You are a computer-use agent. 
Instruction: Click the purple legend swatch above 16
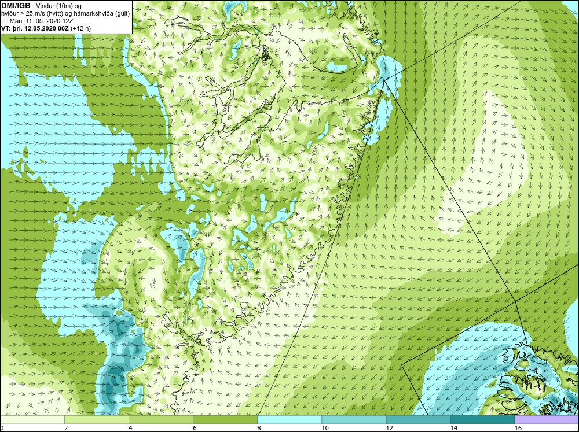point(547,419)
